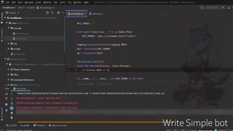Viewport: 233px width, 131px height.
Task: Open the Window menu
Action: point(78,3)
